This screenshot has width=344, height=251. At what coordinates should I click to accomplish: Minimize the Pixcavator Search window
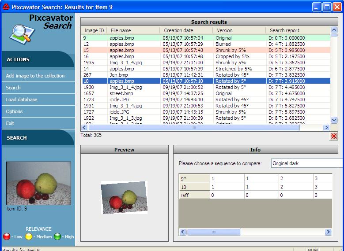point(317,7)
